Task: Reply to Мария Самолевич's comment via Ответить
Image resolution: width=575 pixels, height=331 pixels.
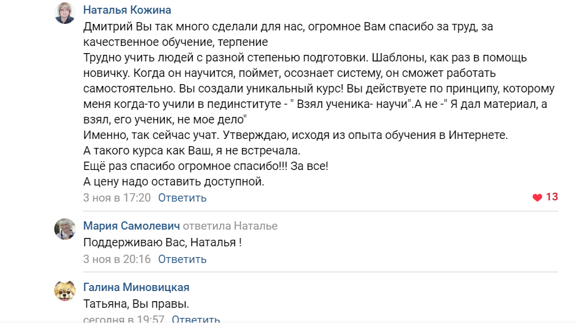Action: (x=183, y=259)
